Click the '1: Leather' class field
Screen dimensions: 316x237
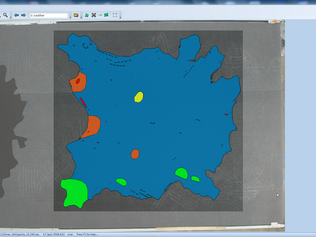tap(49, 15)
